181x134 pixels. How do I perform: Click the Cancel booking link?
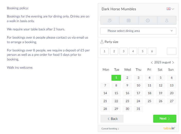(110, 129)
